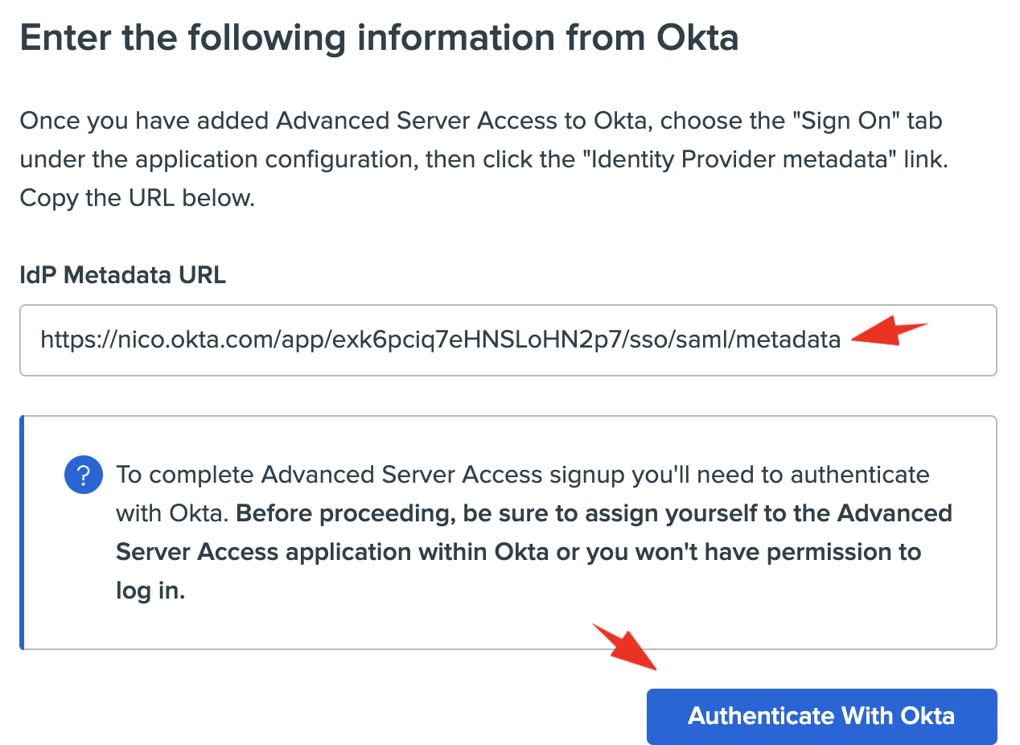Click the blue left border of the notice box

[x=22, y=532]
